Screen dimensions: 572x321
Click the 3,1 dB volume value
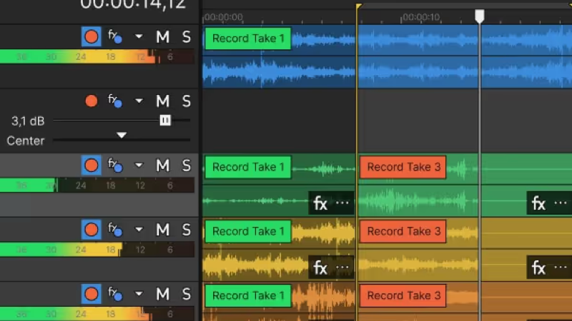tap(28, 121)
